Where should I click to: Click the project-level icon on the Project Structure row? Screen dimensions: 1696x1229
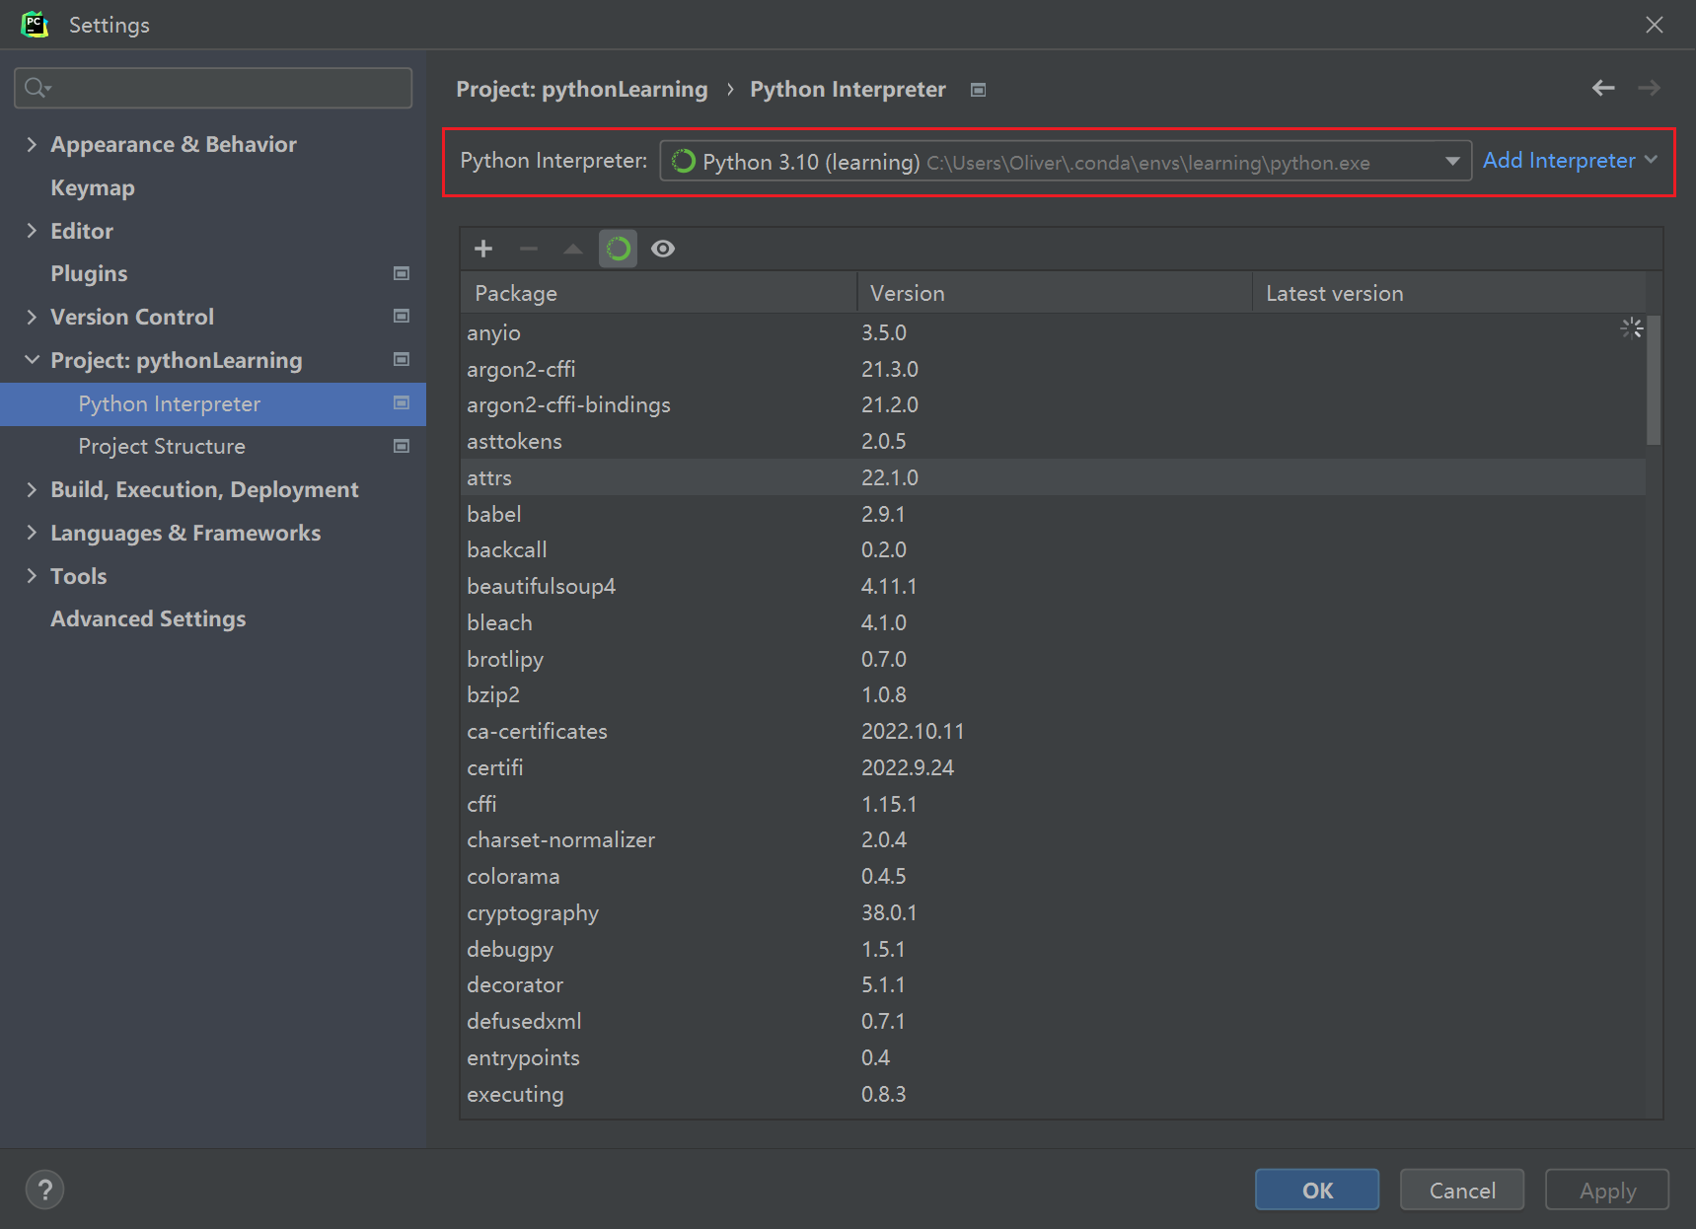coord(402,446)
